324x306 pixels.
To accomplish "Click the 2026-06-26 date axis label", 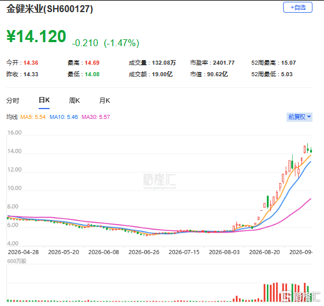I will (x=144, y=252).
